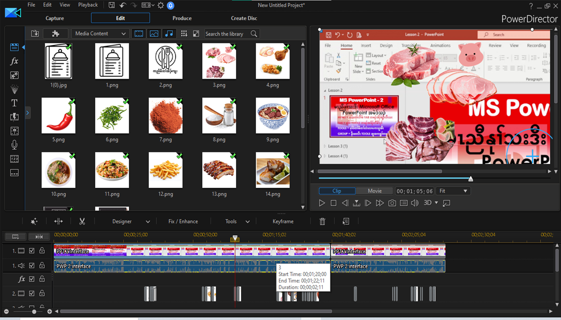The image size is (561, 320).
Task: Delete selected clip with trash icon
Action: coord(322,221)
